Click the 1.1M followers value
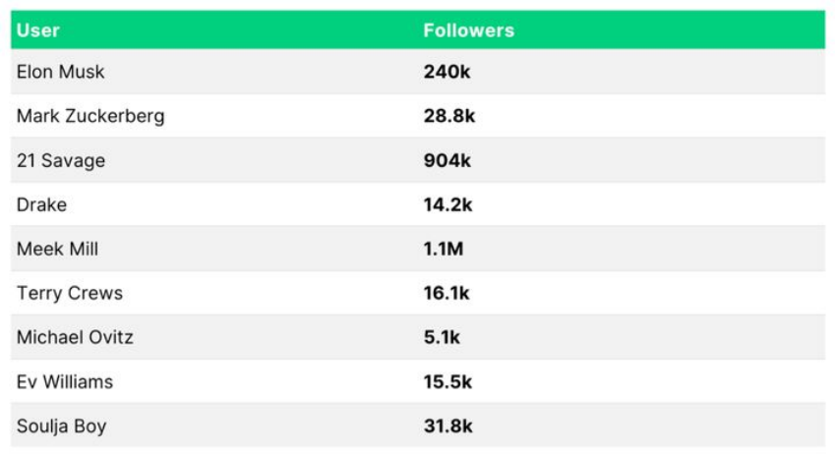836x456 pixels. [444, 249]
